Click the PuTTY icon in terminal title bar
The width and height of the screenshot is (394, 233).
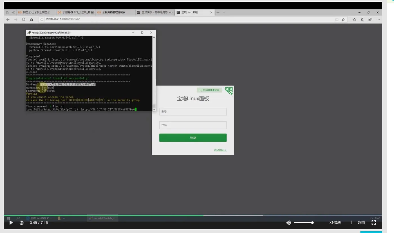(29, 33)
